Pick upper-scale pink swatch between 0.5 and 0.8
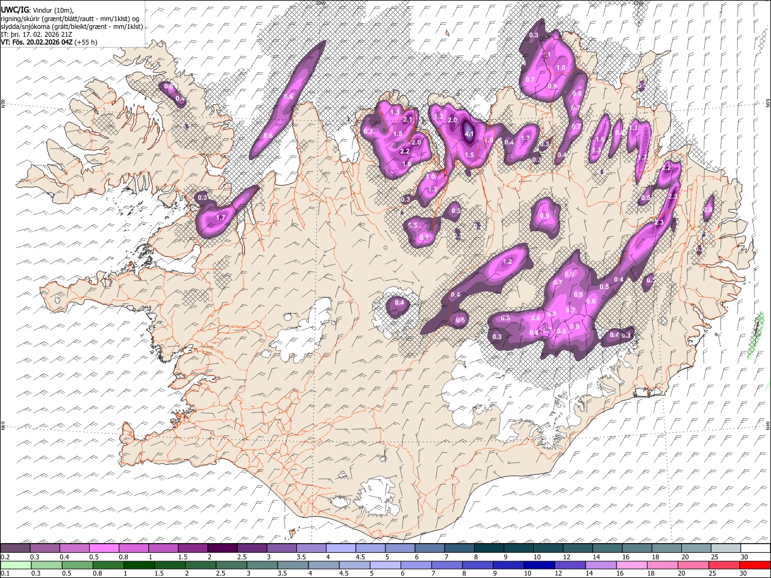This screenshot has height=578, width=771. click(104, 548)
